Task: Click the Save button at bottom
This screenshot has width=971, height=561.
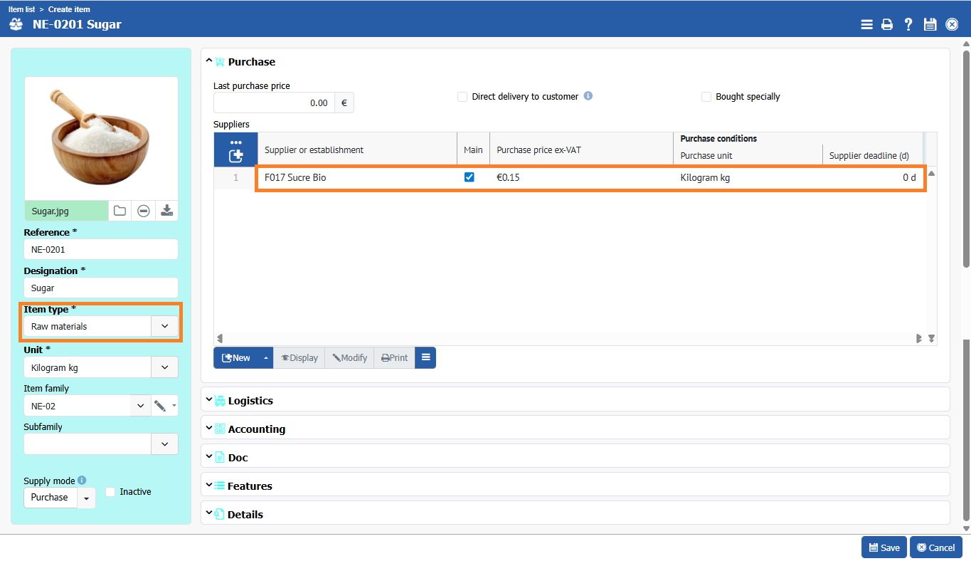Action: click(884, 547)
